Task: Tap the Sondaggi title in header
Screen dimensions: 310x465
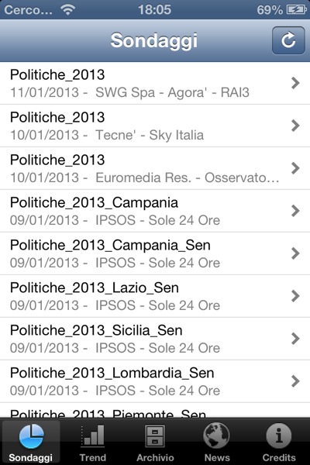Action: click(154, 40)
